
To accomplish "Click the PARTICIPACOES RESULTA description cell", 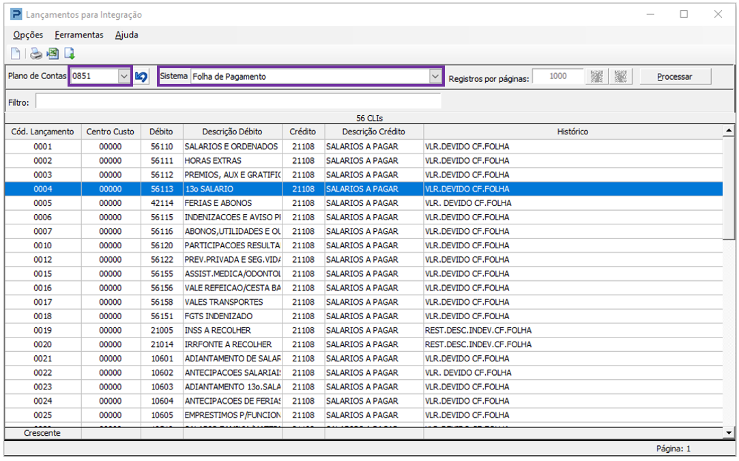I will pyautogui.click(x=233, y=246).
